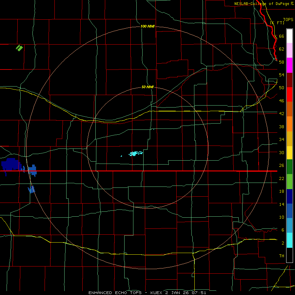Select the light green legend swatch
This screenshot has width=295, height=295.
(x=289, y=182)
